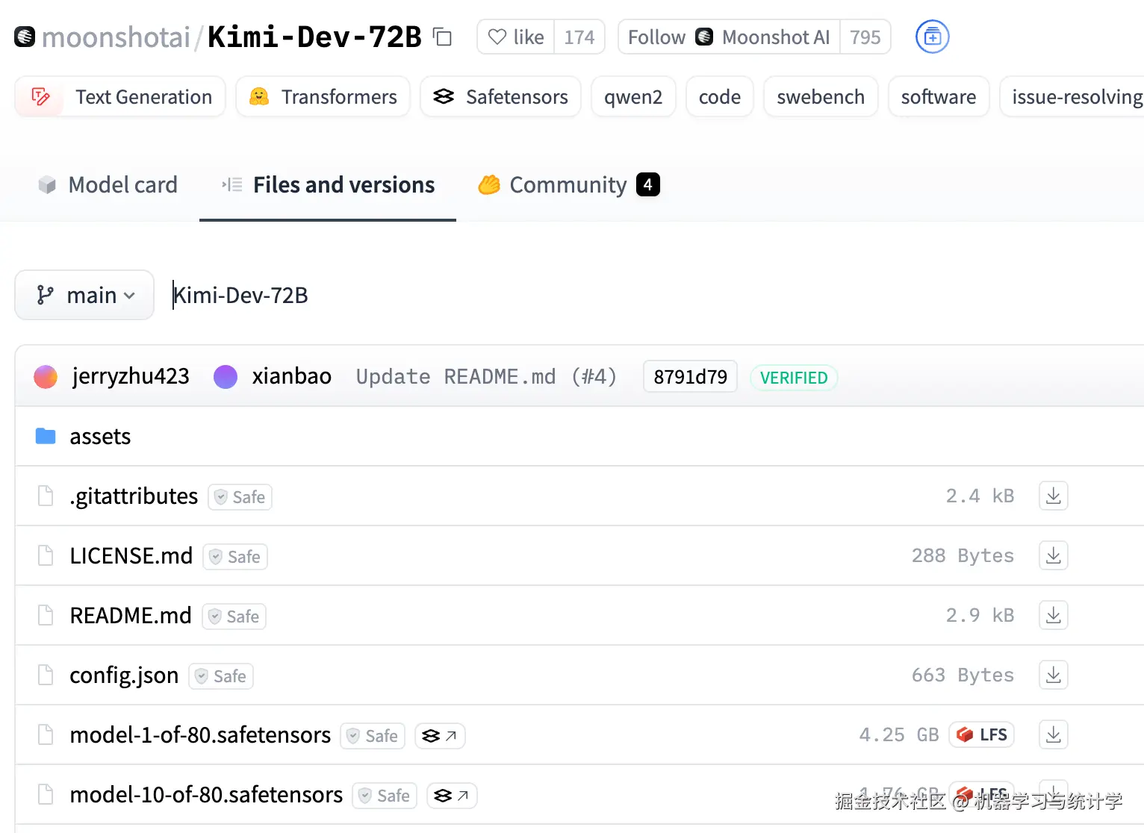This screenshot has width=1144, height=833.
Task: Open commit hash 8791d79
Action: (x=690, y=376)
